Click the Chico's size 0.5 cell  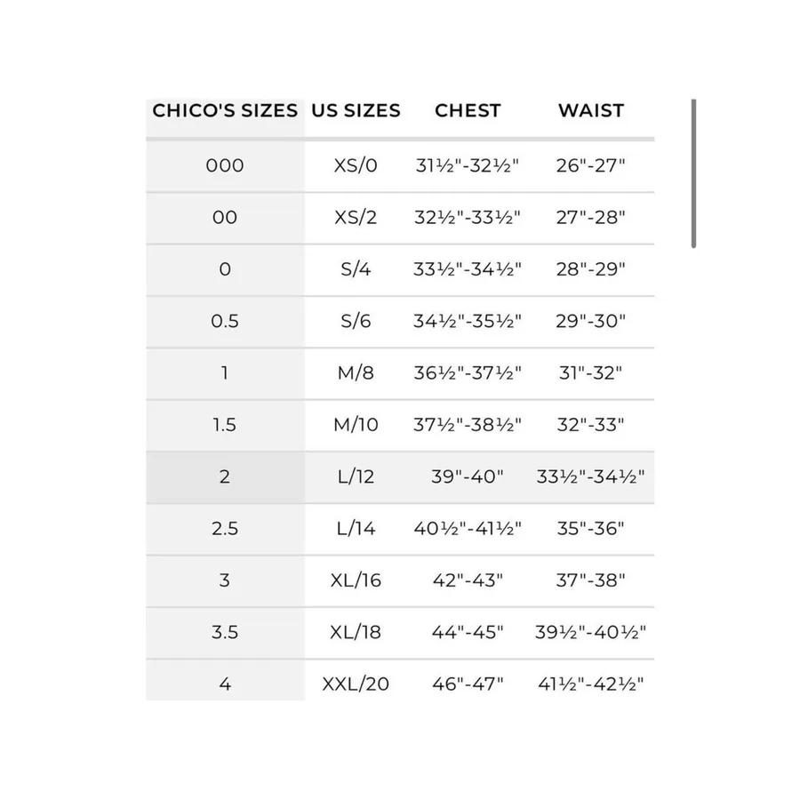tap(225, 322)
